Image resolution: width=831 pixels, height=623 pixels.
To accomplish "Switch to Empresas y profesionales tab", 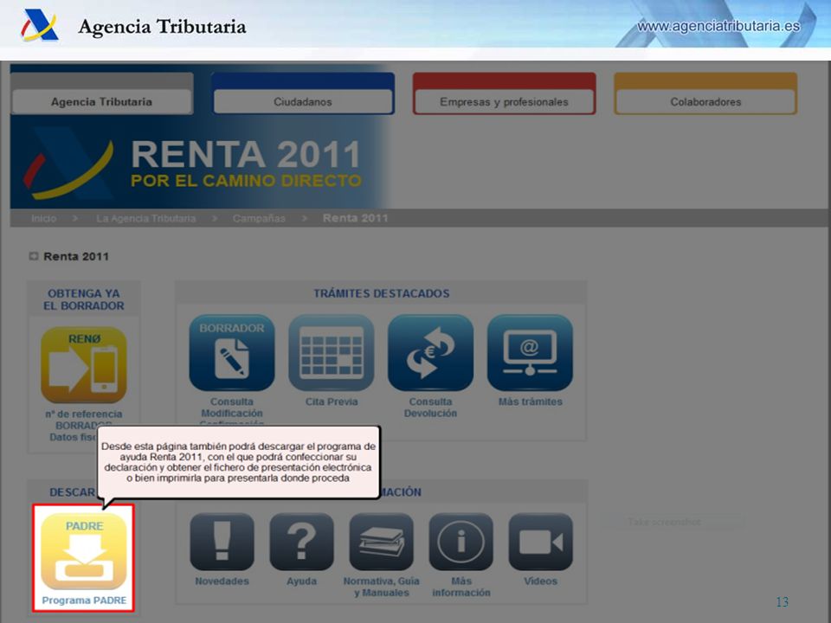I will point(504,102).
